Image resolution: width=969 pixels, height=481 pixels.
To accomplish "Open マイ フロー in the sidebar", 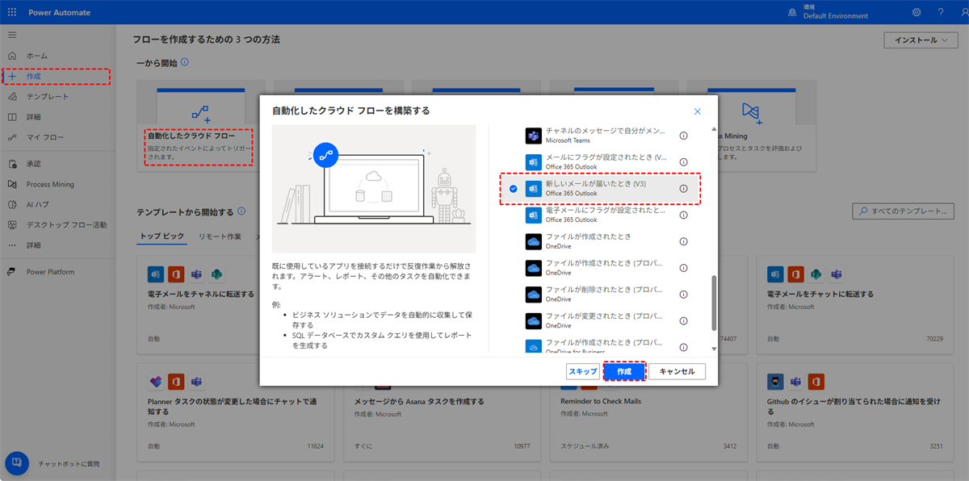I will 44,137.
